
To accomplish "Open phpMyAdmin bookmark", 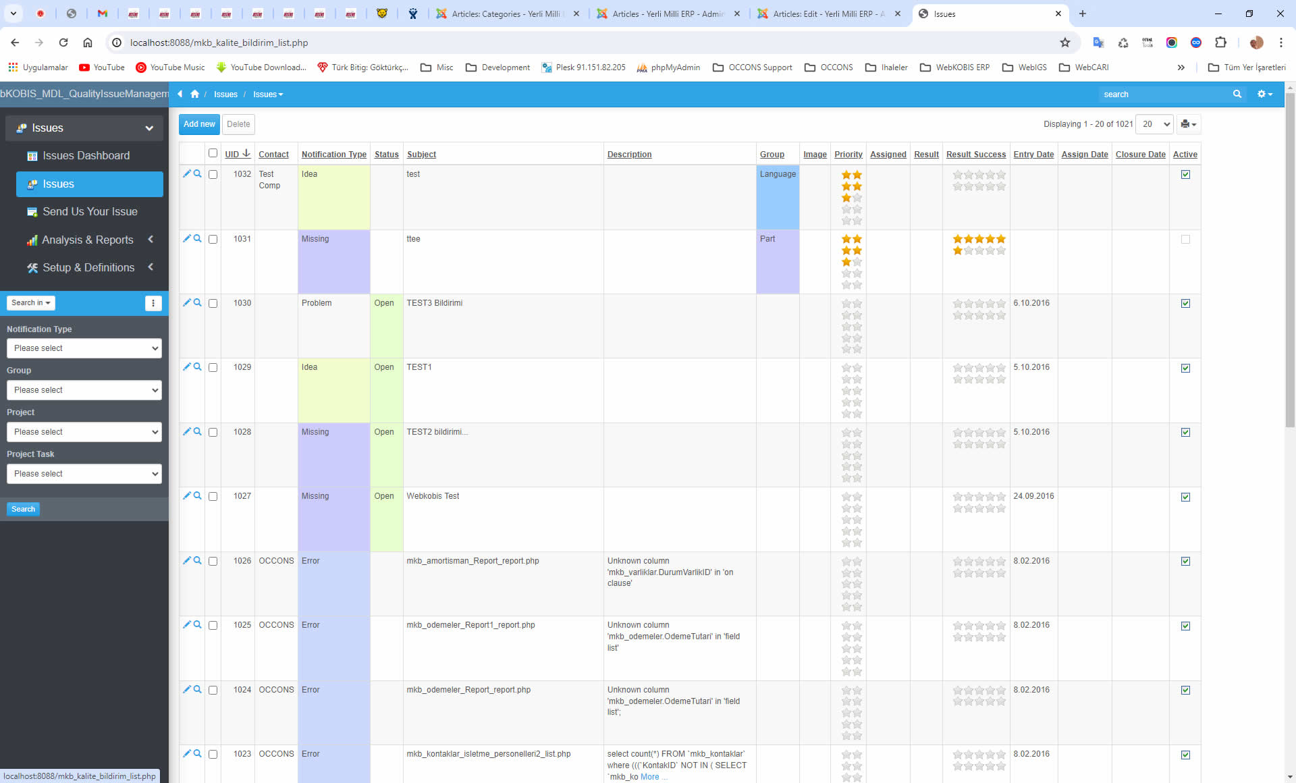I will (668, 67).
